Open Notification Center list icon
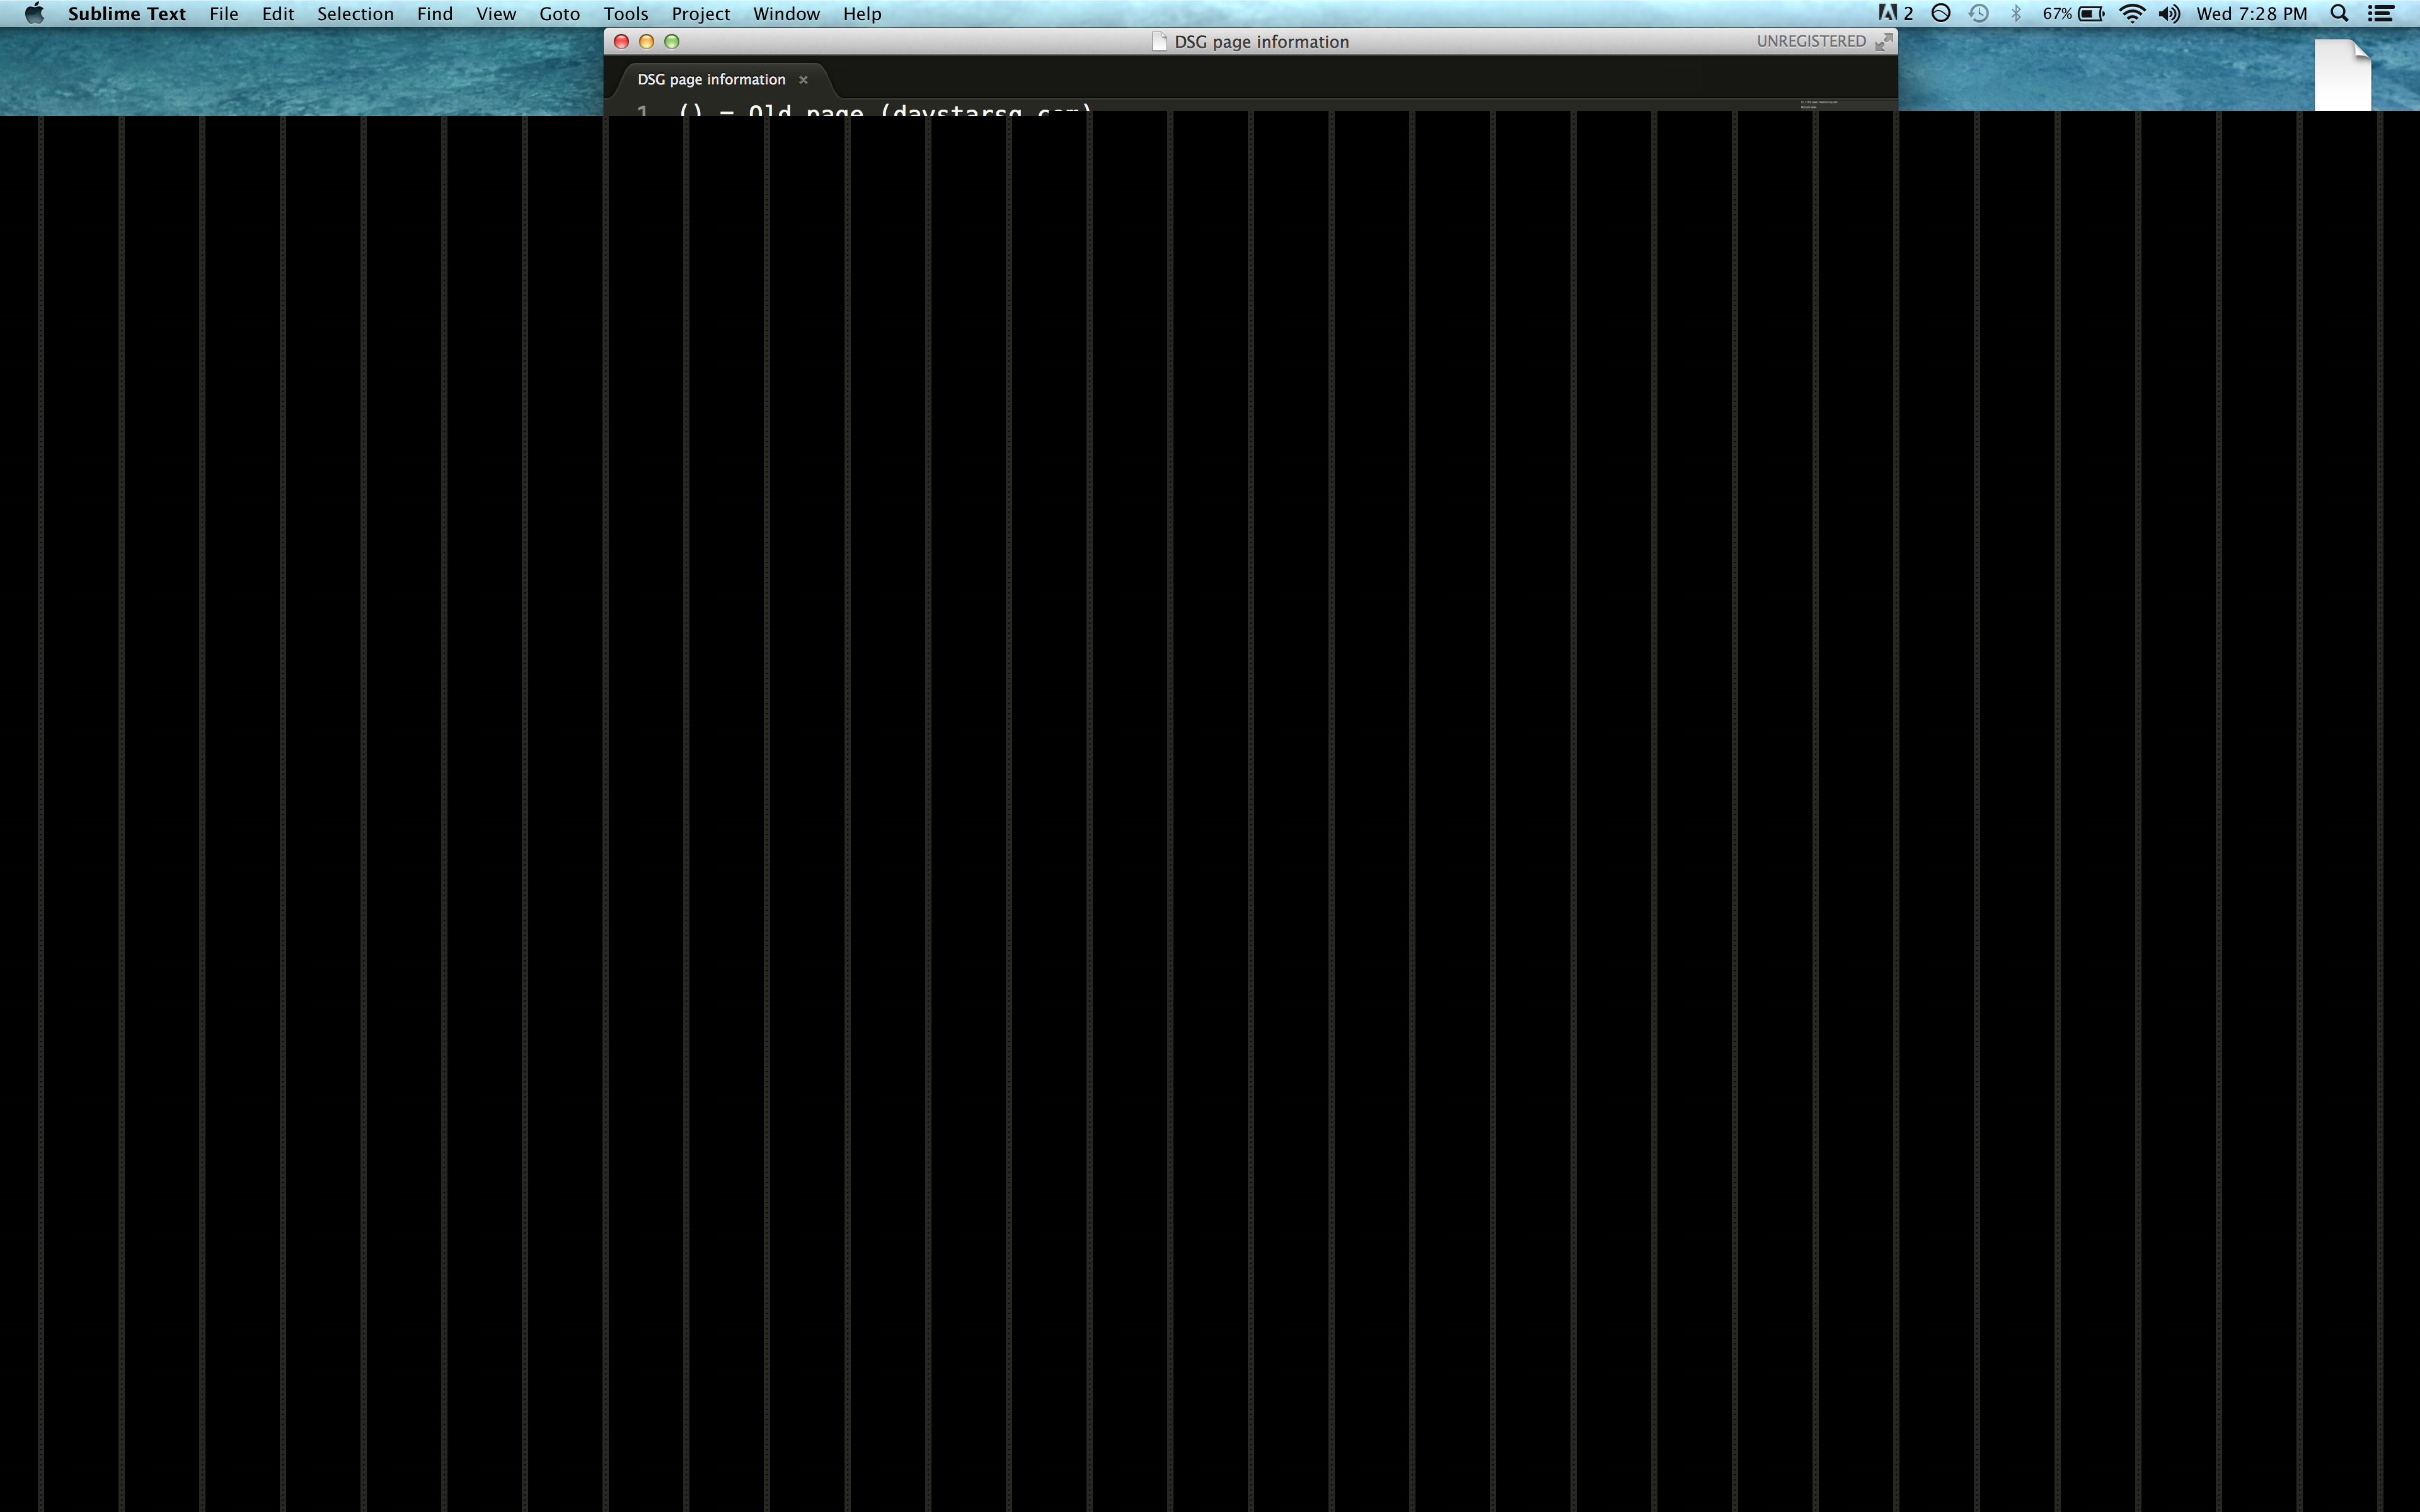 (2381, 14)
